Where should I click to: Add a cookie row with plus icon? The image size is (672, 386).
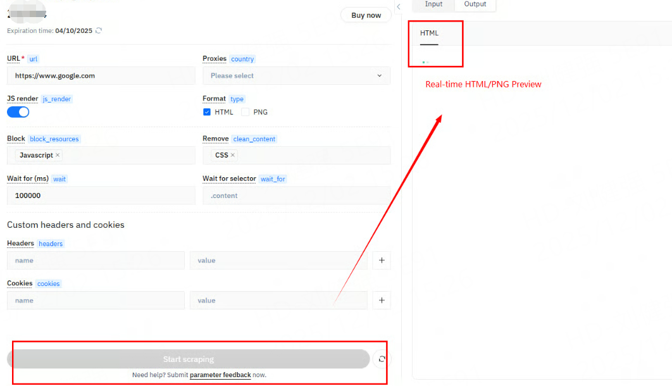(x=382, y=301)
